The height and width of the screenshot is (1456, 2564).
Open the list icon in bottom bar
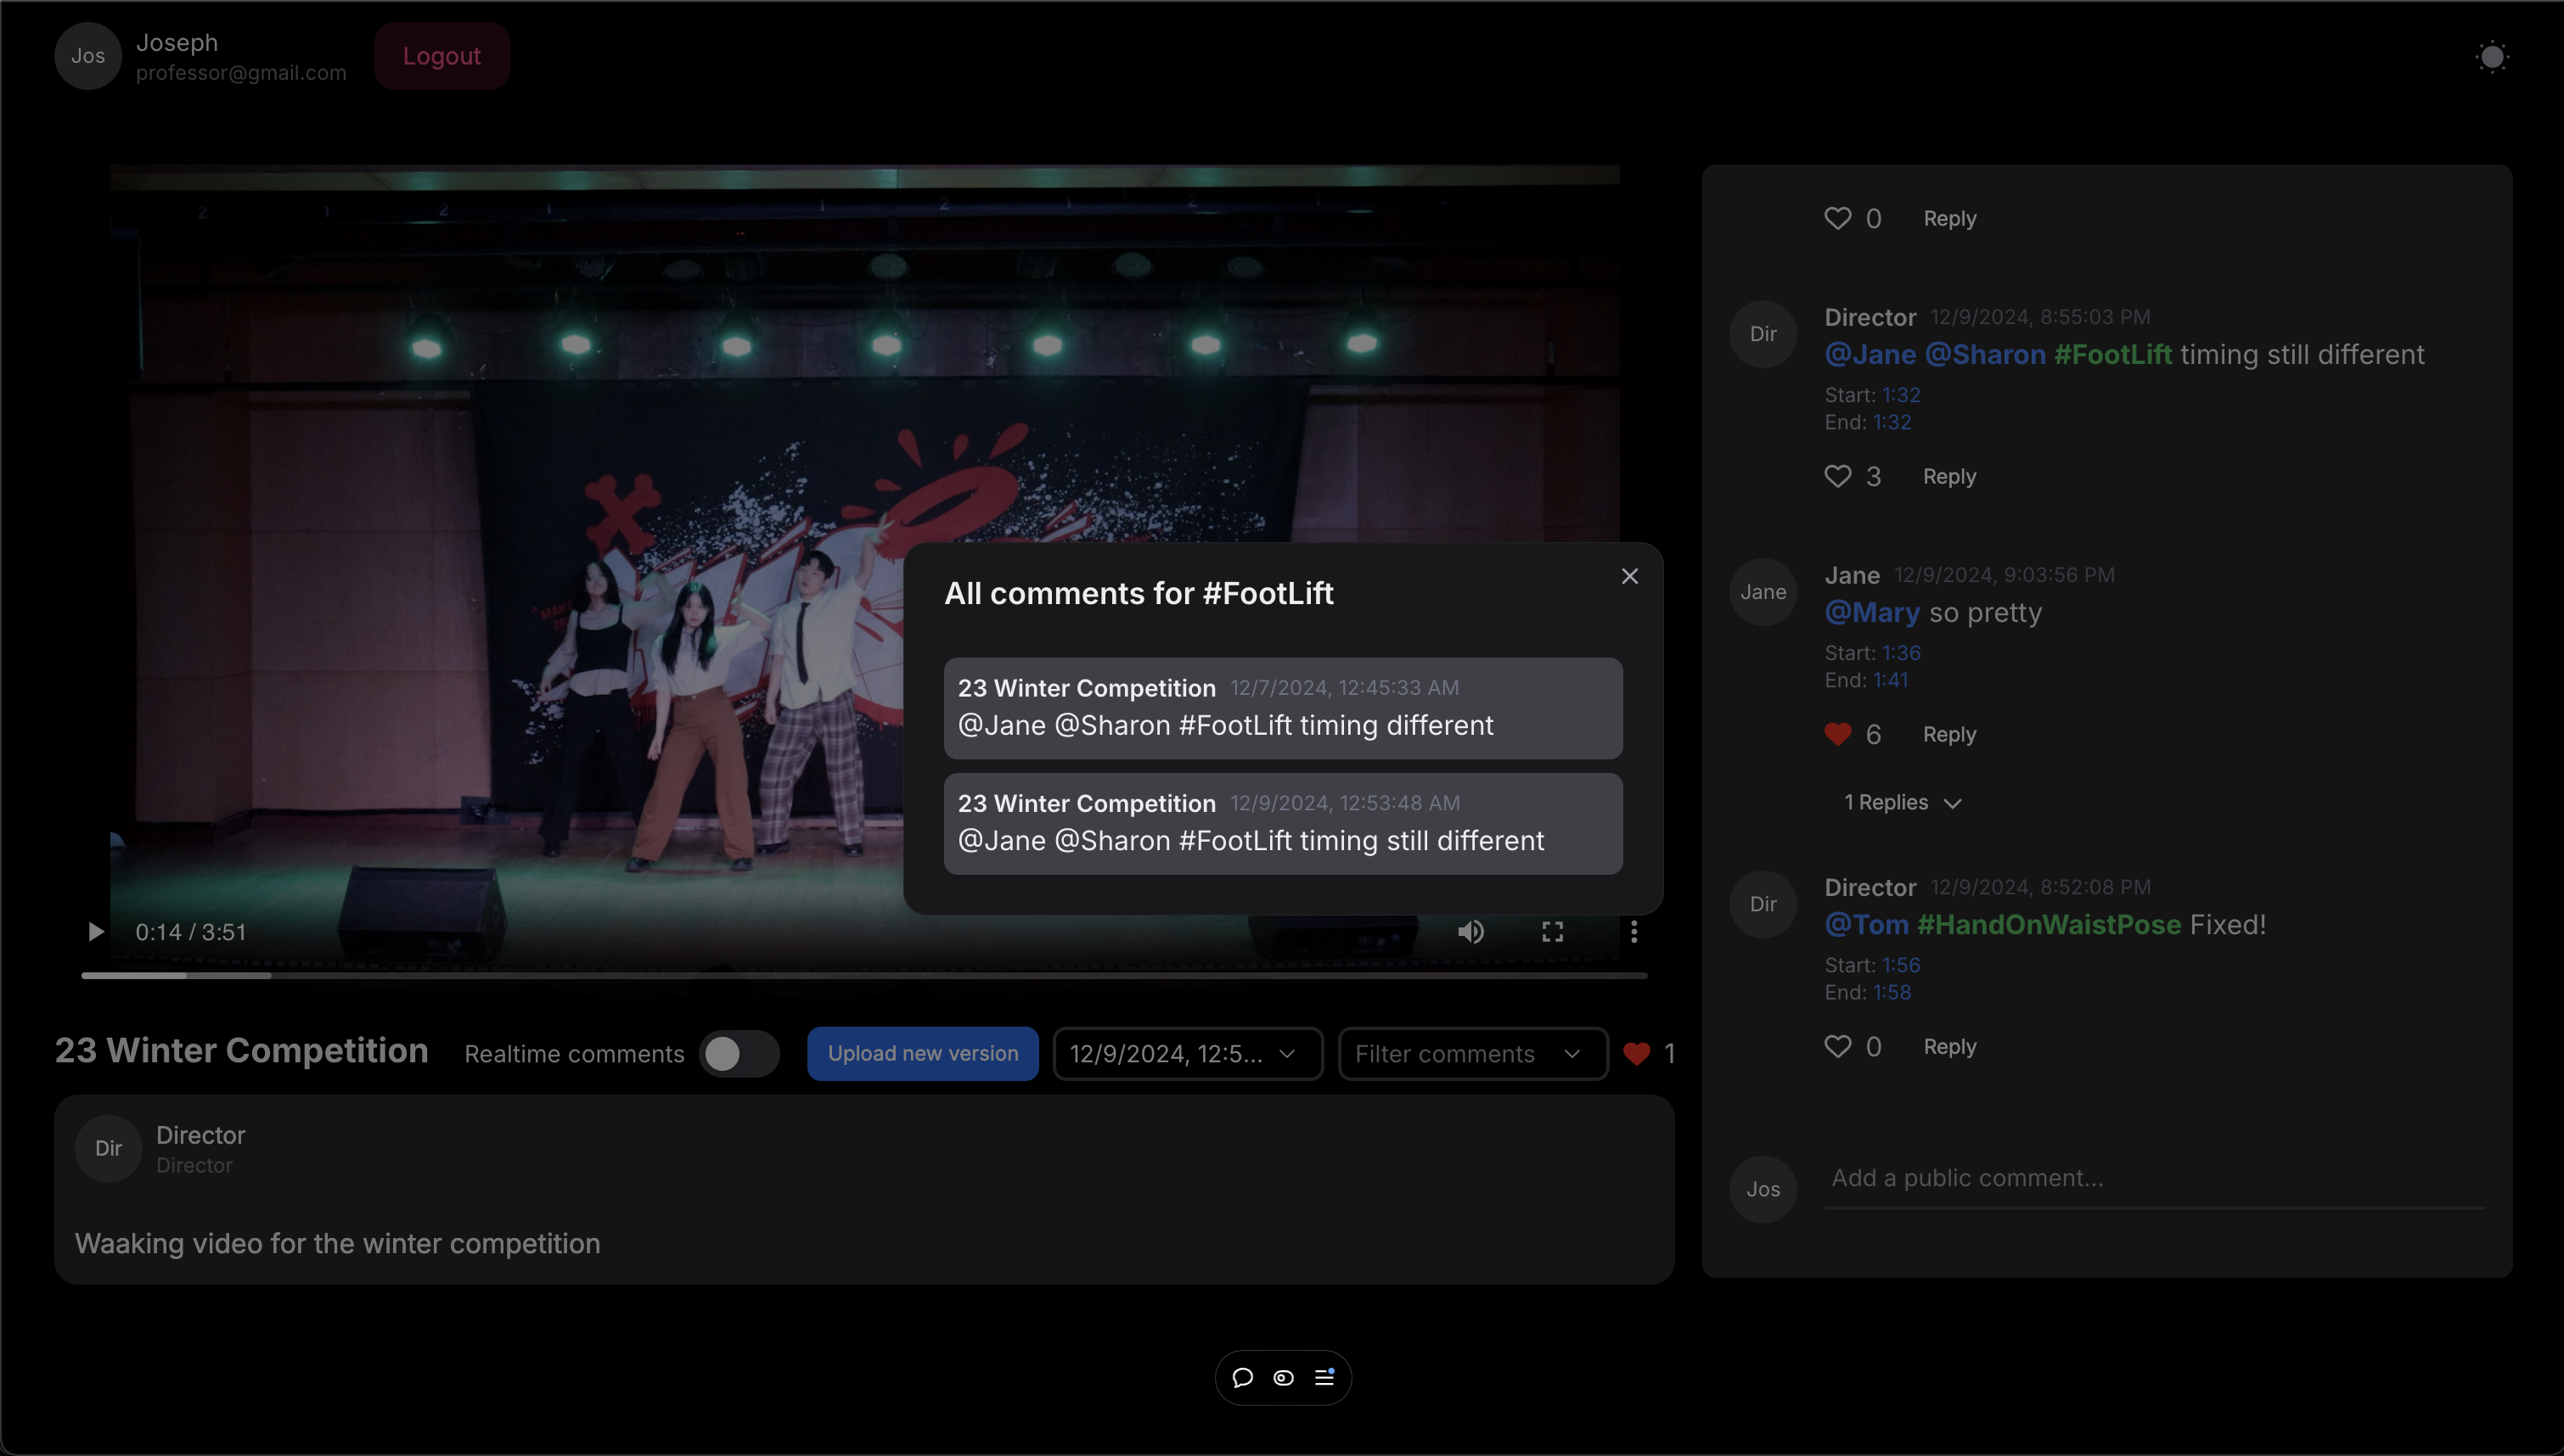coord(1324,1378)
